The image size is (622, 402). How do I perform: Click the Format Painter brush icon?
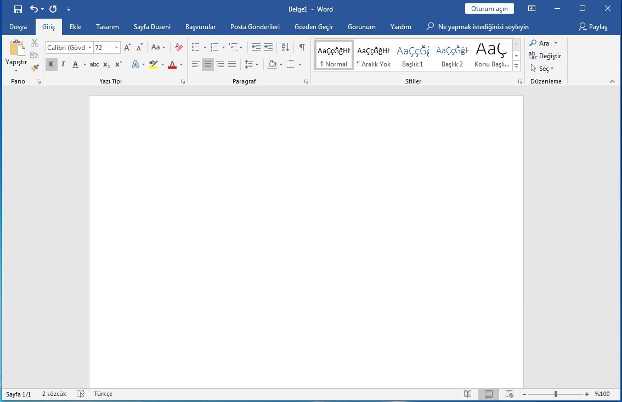pos(35,68)
